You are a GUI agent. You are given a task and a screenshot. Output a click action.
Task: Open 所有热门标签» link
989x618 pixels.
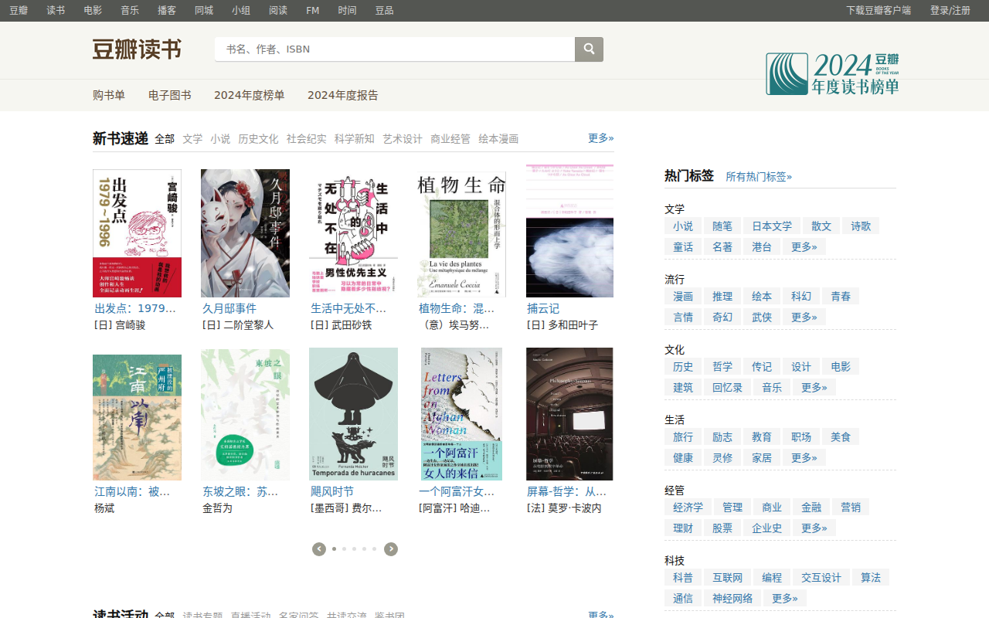tap(759, 176)
